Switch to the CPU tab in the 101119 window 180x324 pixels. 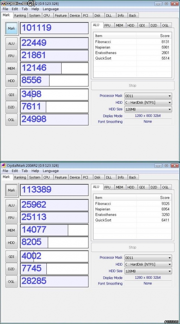point(47,15)
